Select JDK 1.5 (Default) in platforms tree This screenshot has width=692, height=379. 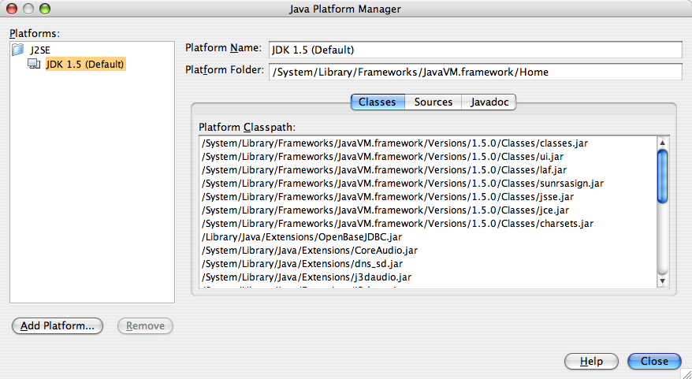tap(85, 64)
